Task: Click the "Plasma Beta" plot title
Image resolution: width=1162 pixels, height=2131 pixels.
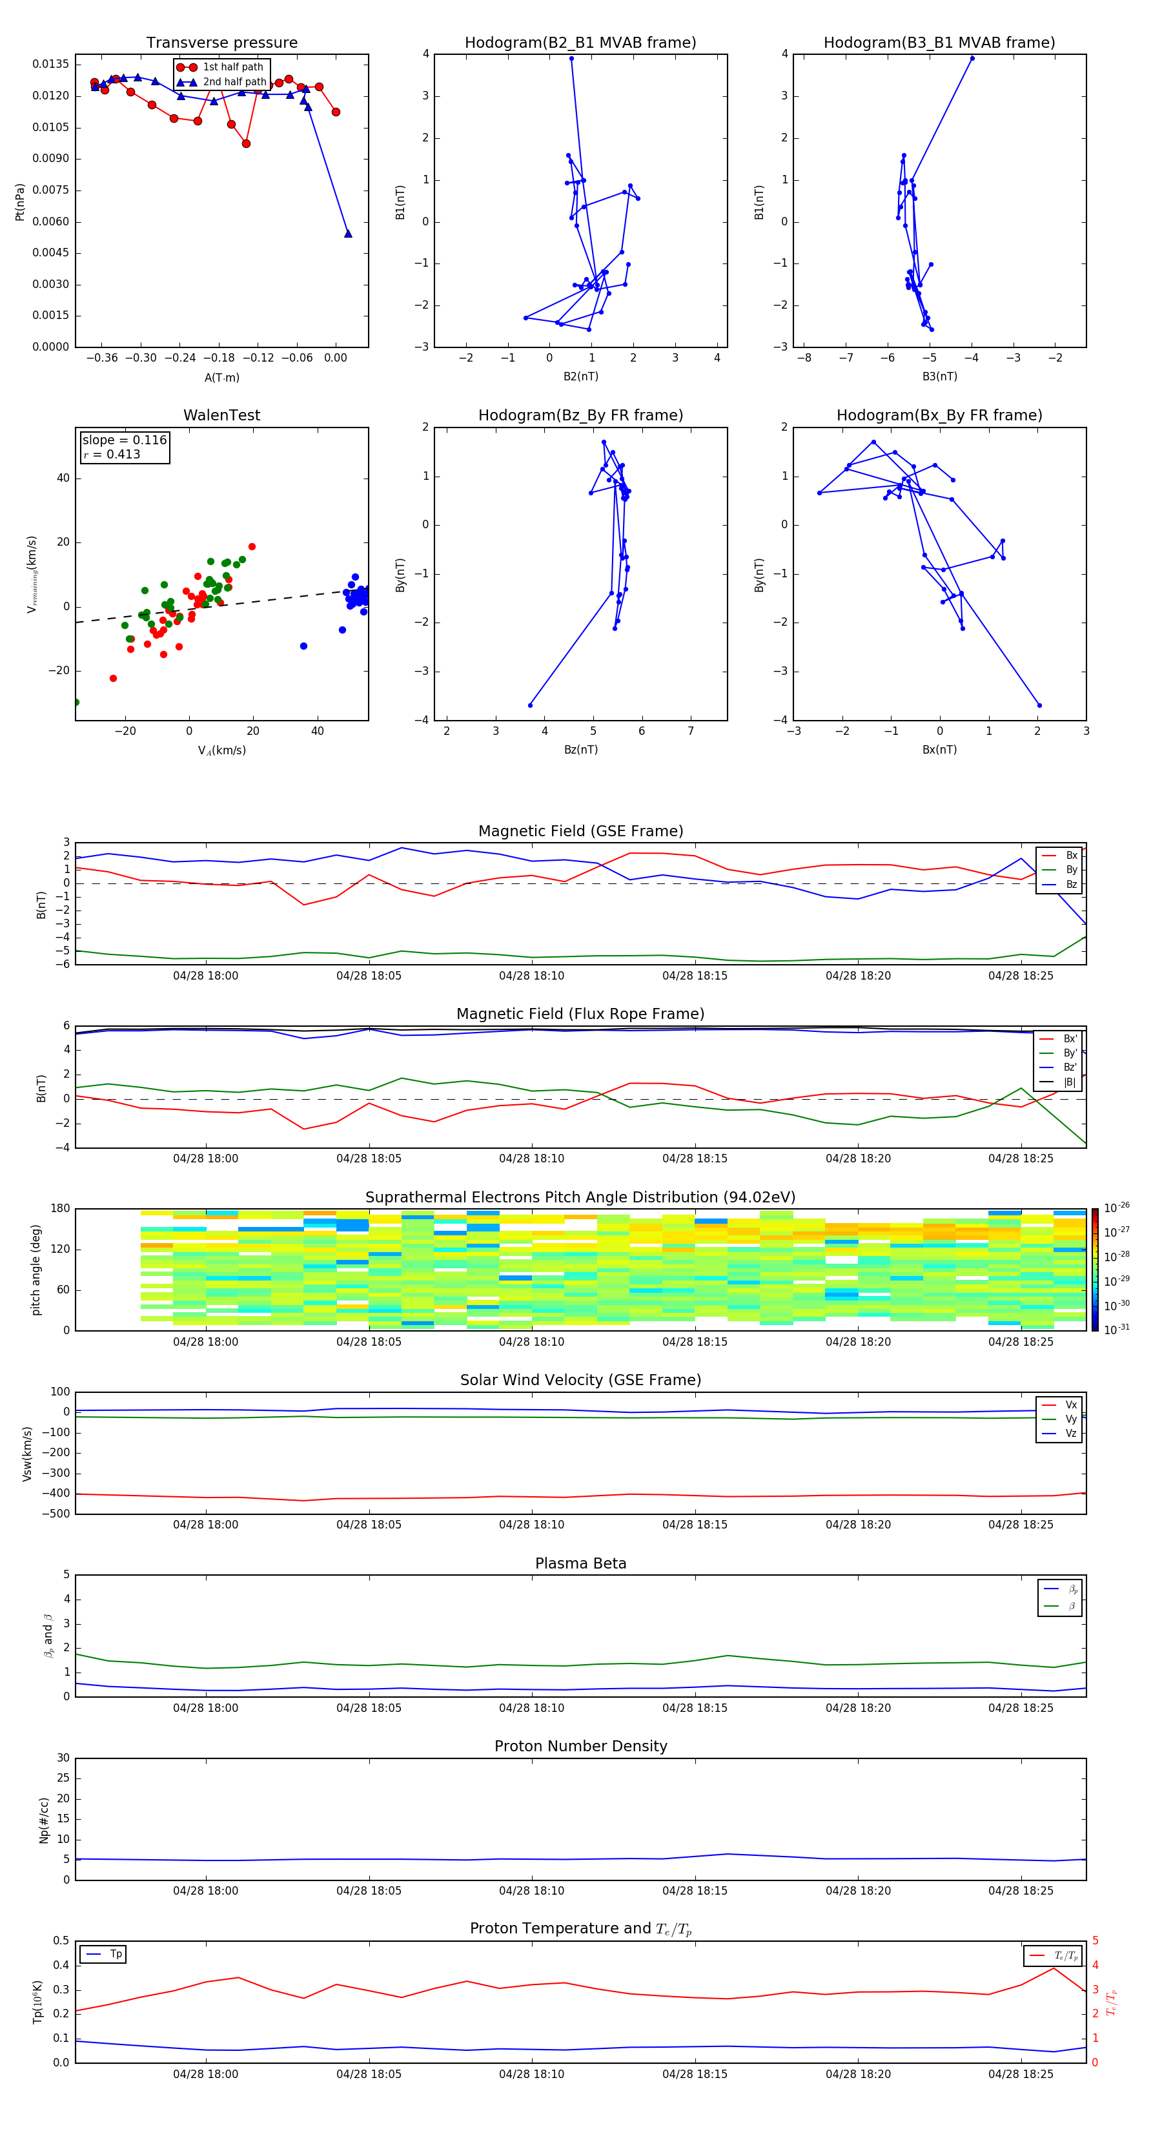Action: (x=580, y=1563)
